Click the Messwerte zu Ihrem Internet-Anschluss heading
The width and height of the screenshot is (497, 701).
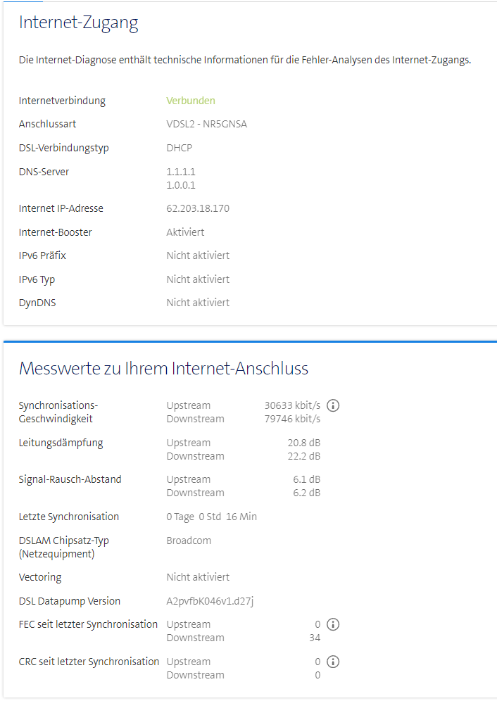click(163, 368)
